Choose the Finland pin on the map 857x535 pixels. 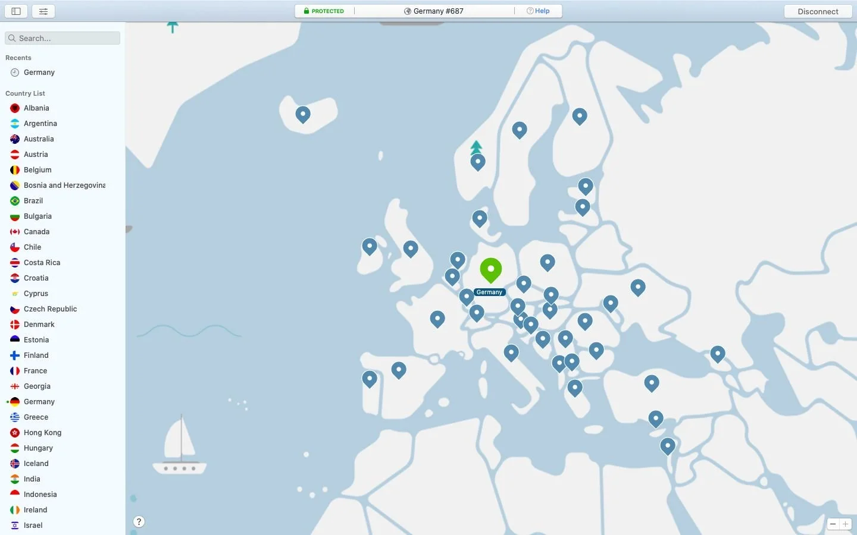point(579,115)
